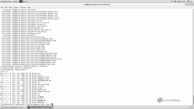Click the devrouter.php file name

coord(43,84)
